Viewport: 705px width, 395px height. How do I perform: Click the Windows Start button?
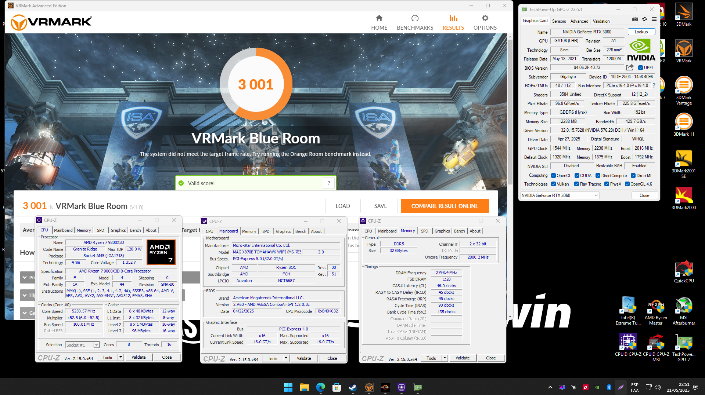(288, 387)
